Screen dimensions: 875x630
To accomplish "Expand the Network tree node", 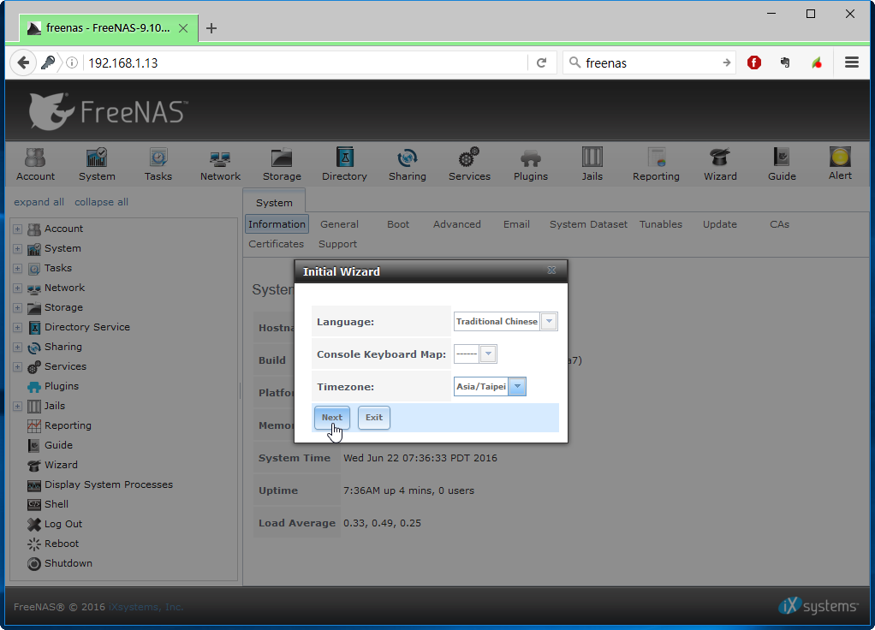I will click(x=17, y=288).
